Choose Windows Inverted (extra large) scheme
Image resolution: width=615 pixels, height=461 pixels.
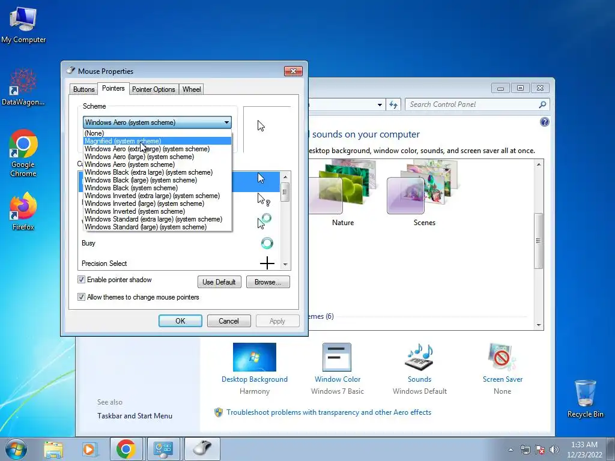click(157, 196)
